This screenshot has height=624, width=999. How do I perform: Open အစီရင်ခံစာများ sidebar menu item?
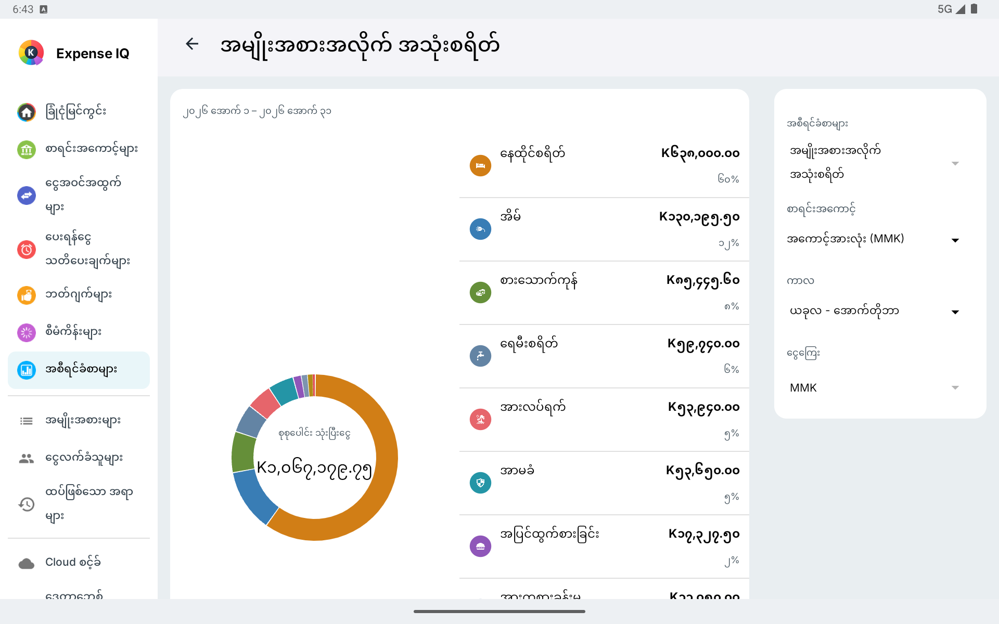(x=79, y=370)
